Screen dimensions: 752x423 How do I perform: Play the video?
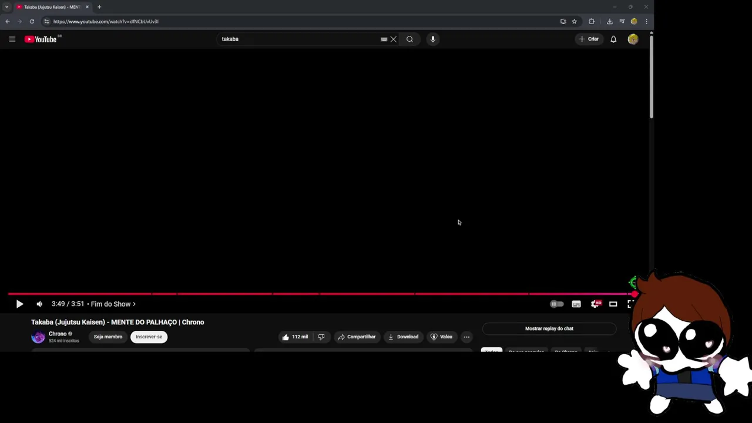[x=19, y=304]
